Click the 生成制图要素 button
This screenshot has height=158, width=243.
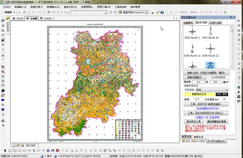[218, 77]
